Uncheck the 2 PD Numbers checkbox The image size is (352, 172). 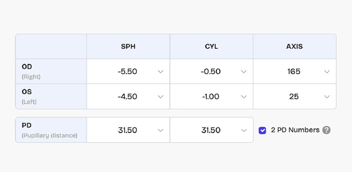coord(262,130)
